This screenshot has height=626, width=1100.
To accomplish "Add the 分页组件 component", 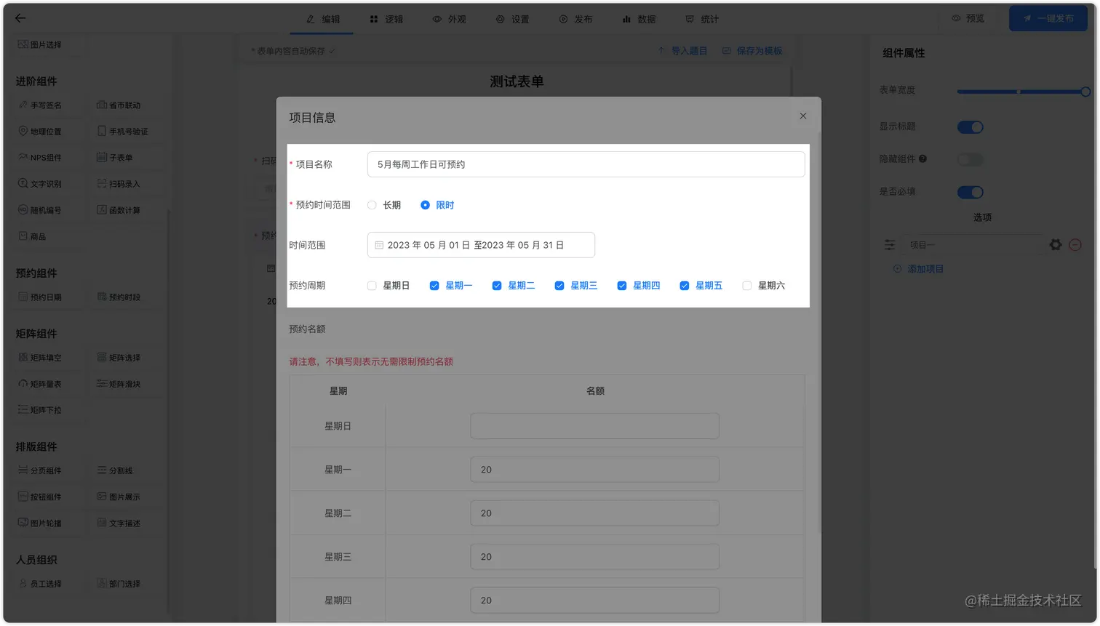I will pos(40,471).
